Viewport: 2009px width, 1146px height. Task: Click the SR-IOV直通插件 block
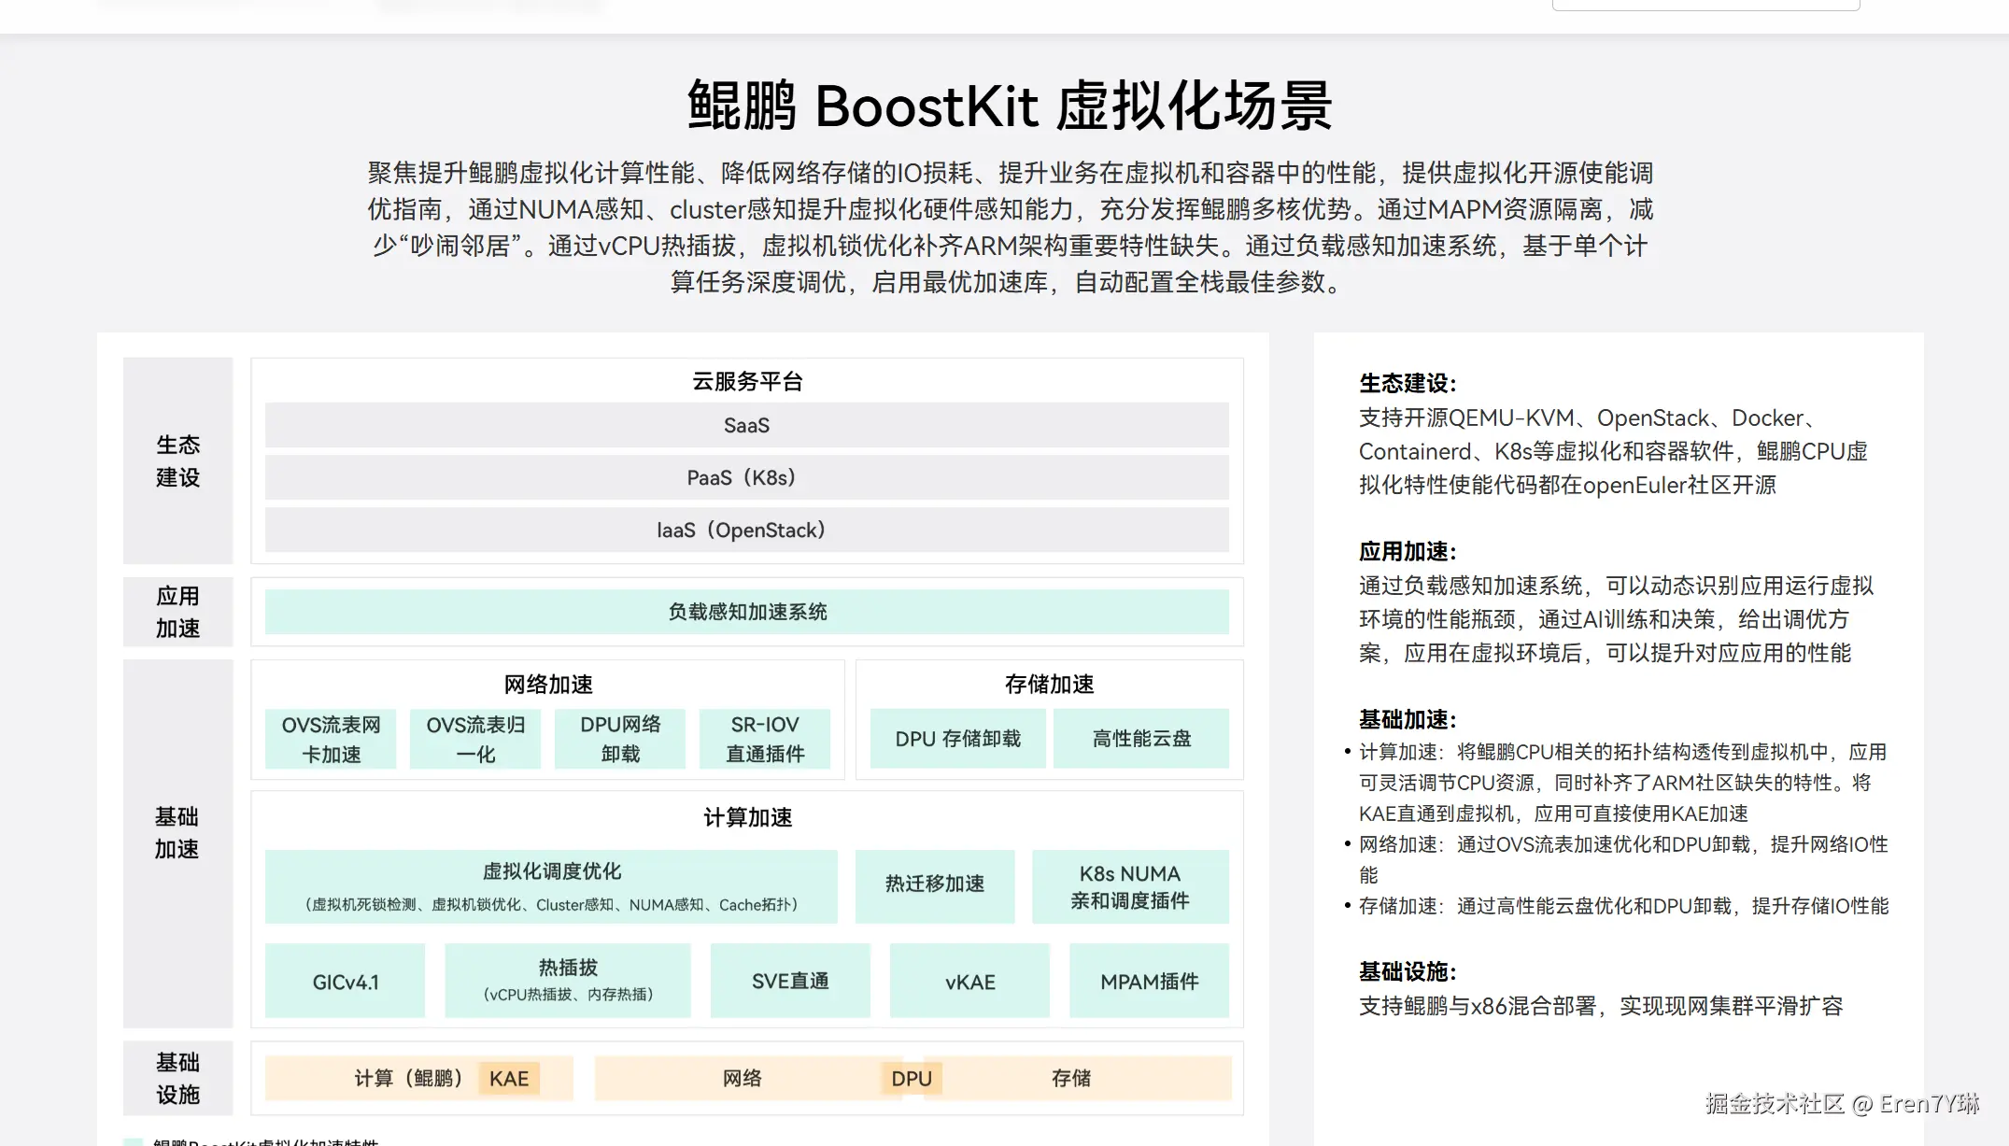765,739
